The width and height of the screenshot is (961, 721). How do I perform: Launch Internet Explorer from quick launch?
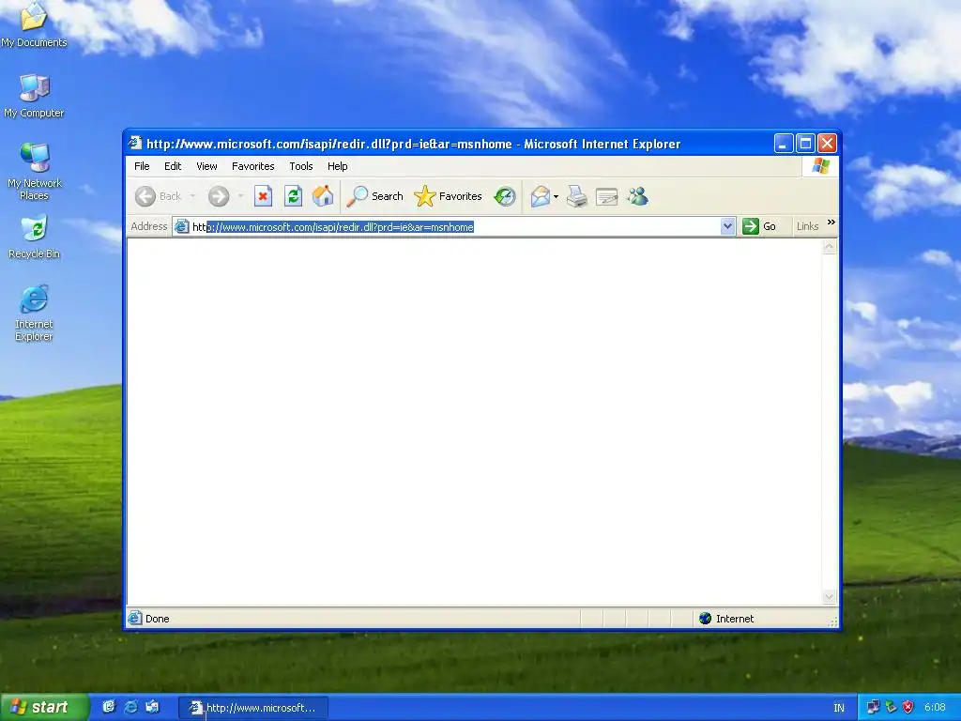click(x=130, y=707)
